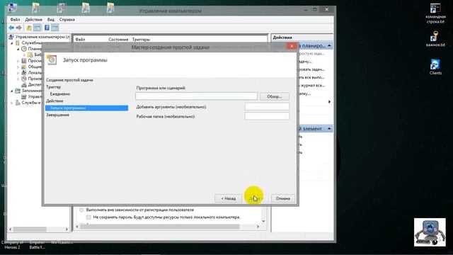Toggle the show/hide action pane toolbar icon
This screenshot has width=453, height=255.
point(55,28)
